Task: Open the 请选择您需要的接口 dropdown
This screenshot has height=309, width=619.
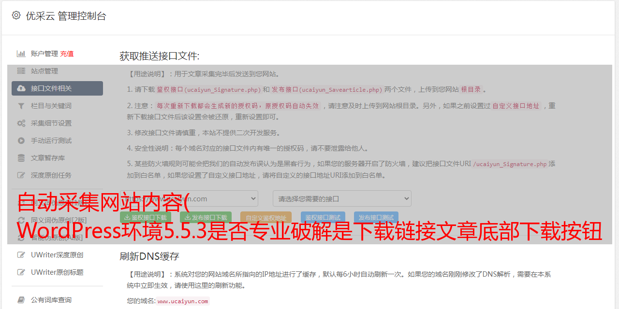Action: 342,198
